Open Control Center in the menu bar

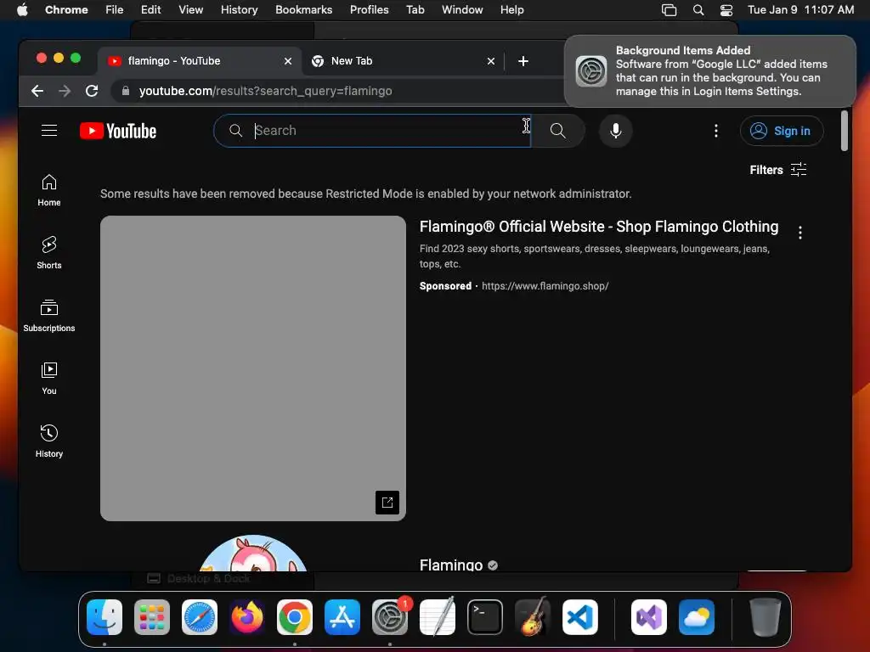(x=726, y=10)
